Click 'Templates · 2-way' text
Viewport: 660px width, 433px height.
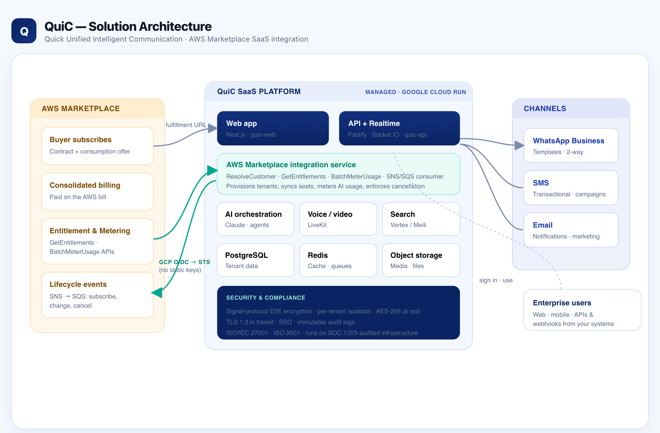[x=558, y=152]
